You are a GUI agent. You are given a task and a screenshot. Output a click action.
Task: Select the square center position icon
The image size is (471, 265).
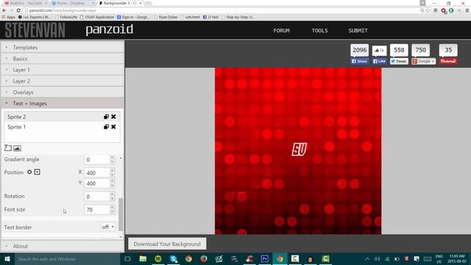[38, 172]
